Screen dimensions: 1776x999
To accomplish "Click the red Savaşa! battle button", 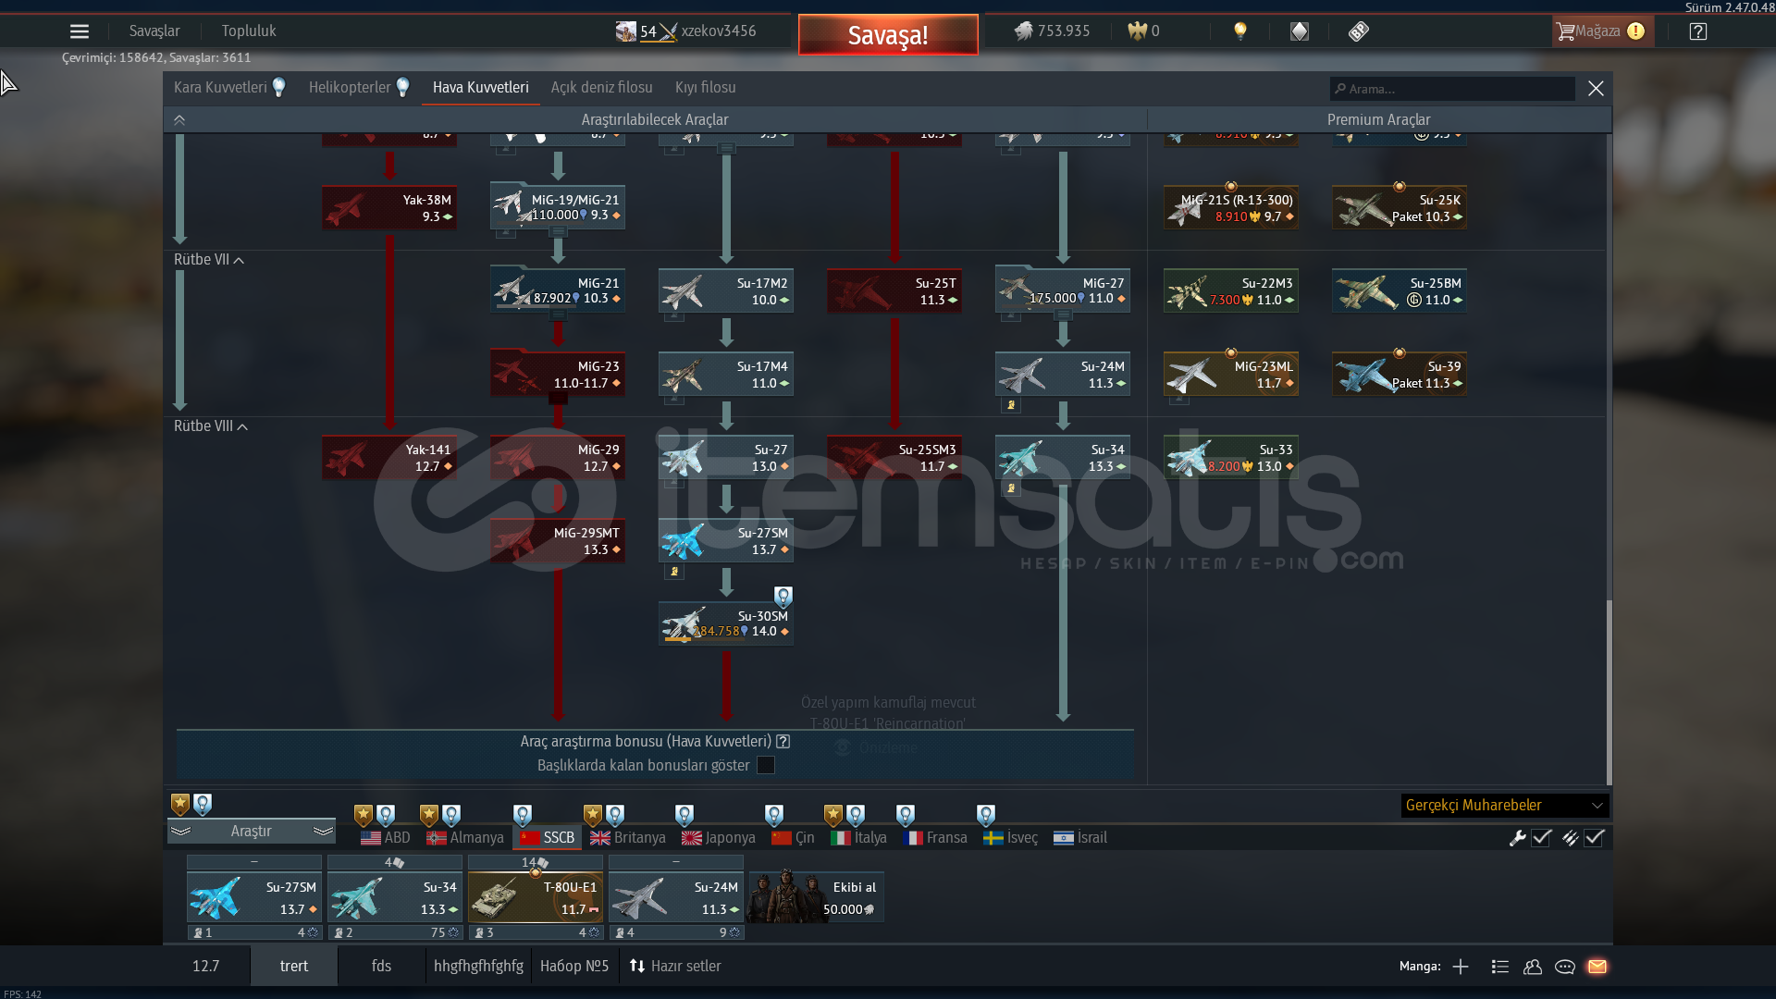I will 888,35.
